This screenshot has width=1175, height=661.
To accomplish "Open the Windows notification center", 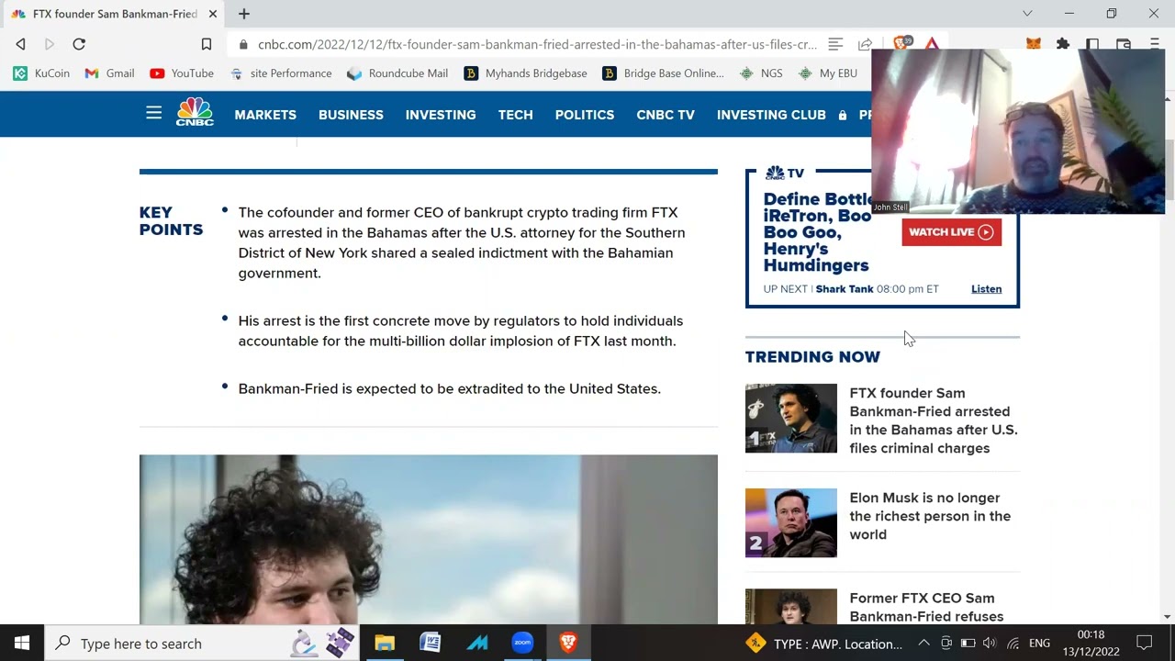I will coord(1145,644).
